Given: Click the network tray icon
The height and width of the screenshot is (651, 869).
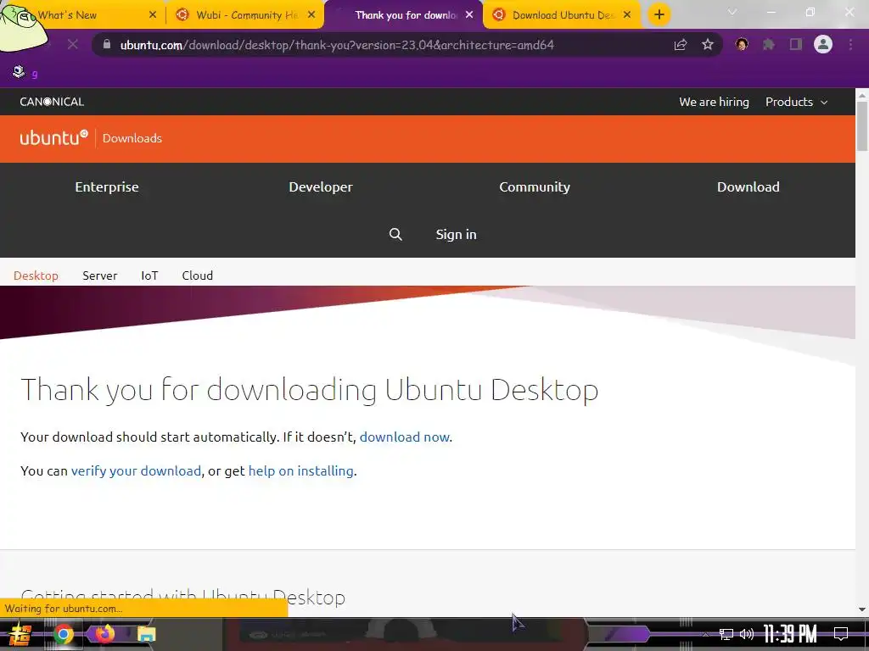Looking at the screenshot, I should [726, 634].
